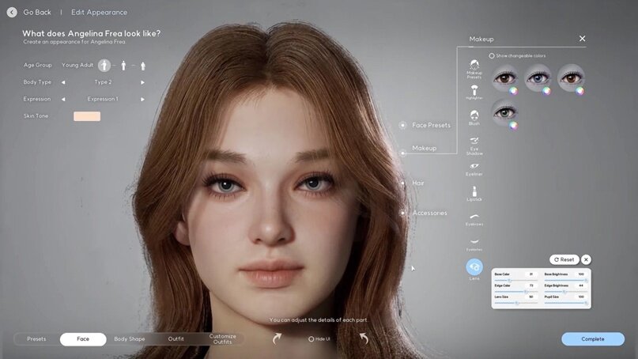638x359 pixels.
Task: Rotate character with right curved arrow
Action: pyautogui.click(x=364, y=338)
